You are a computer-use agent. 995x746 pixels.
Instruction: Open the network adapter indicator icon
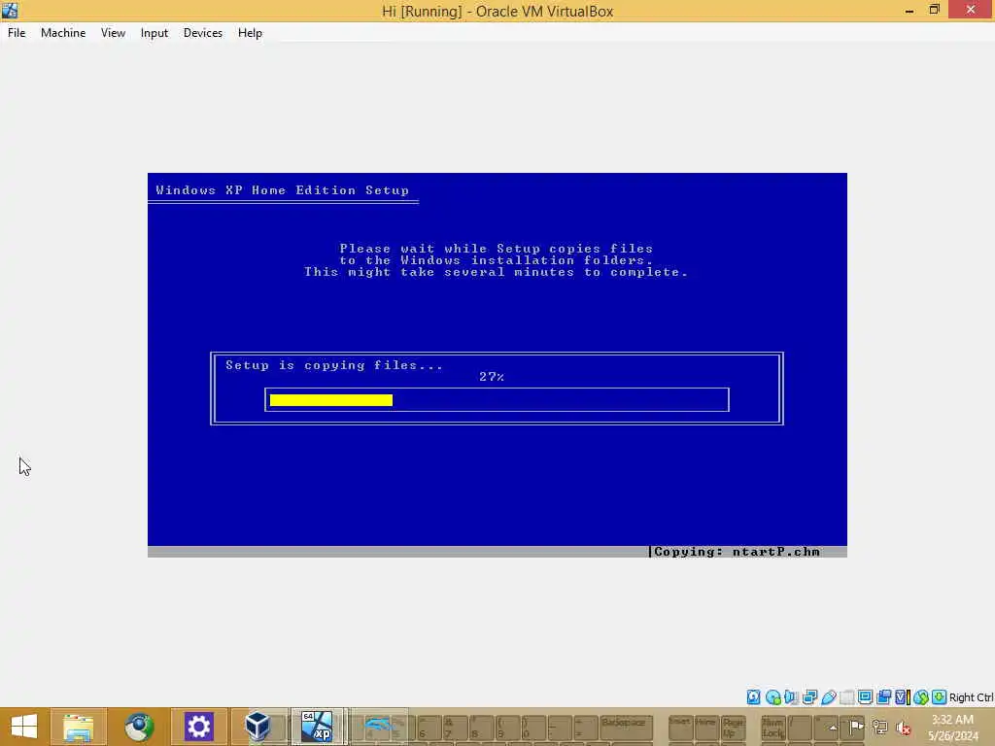(x=809, y=697)
